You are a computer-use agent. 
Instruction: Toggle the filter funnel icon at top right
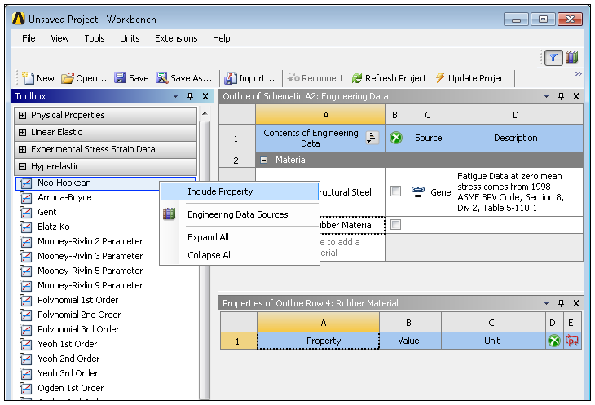pyautogui.click(x=553, y=58)
